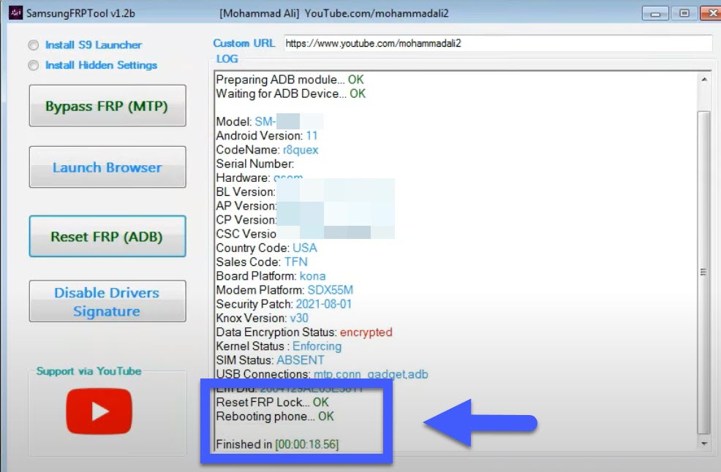Click the log scrollbar up arrow
This screenshot has height=472, width=721.
point(704,80)
